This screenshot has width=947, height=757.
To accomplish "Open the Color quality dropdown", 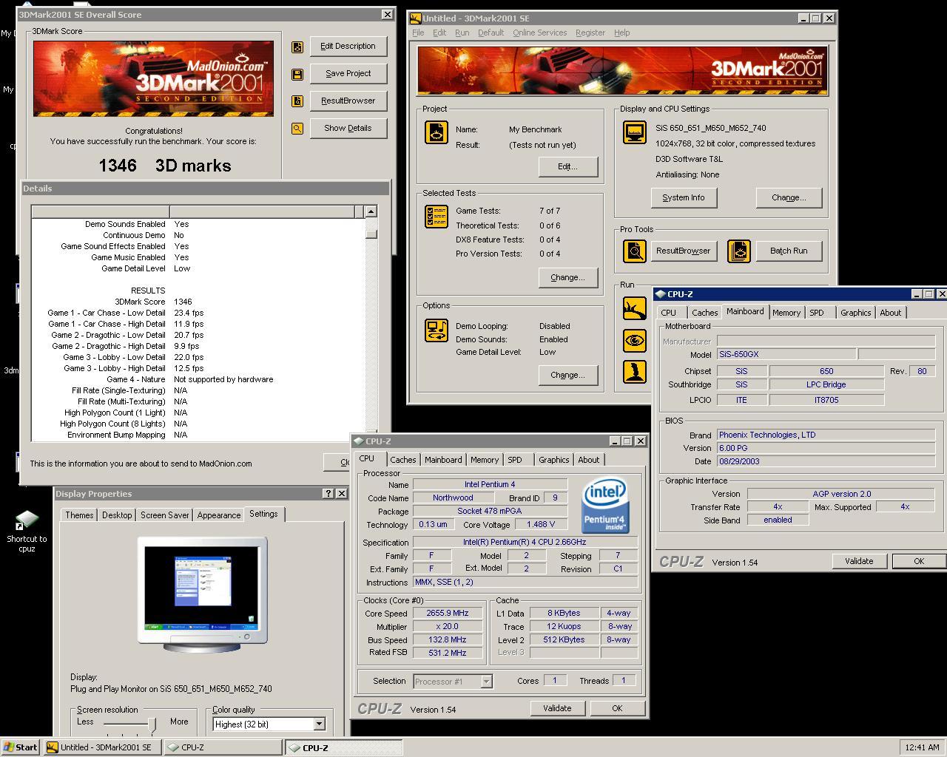I will pyautogui.click(x=319, y=724).
